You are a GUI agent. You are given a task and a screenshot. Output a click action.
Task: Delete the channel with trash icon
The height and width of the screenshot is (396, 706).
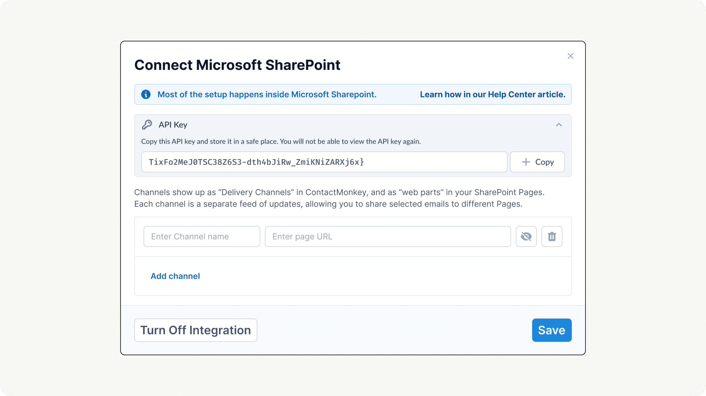[x=552, y=236]
